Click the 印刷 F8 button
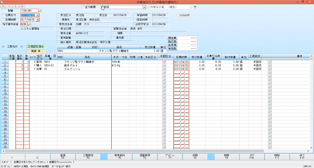 click(x=195, y=157)
